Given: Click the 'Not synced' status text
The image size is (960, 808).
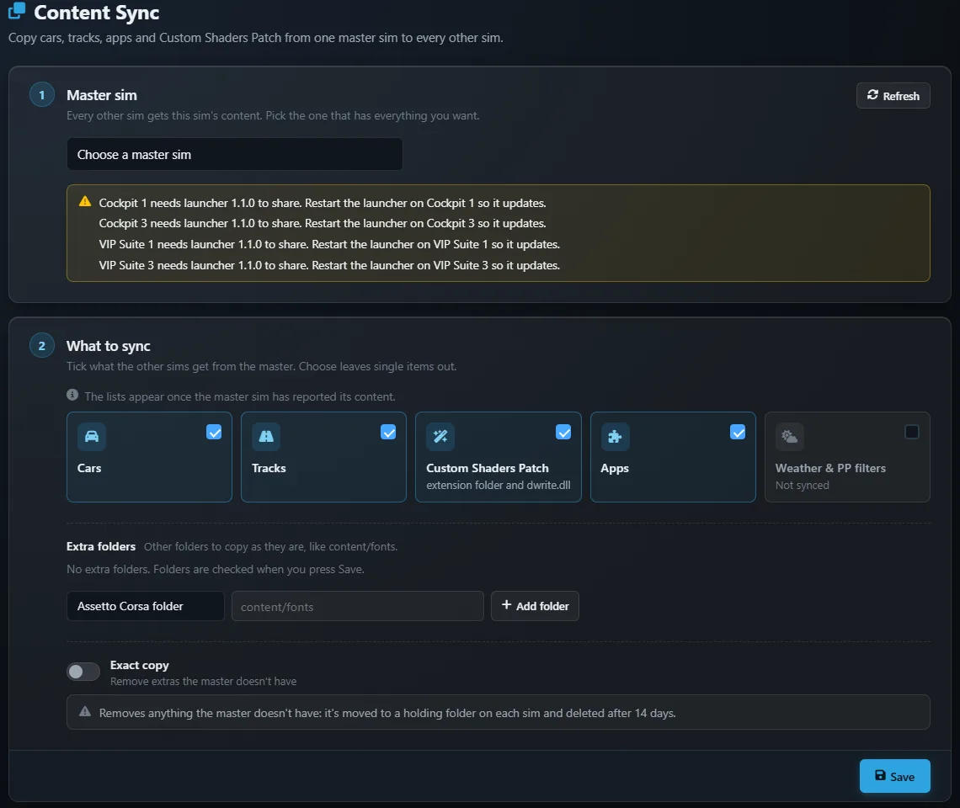Looking at the screenshot, I should point(802,485).
